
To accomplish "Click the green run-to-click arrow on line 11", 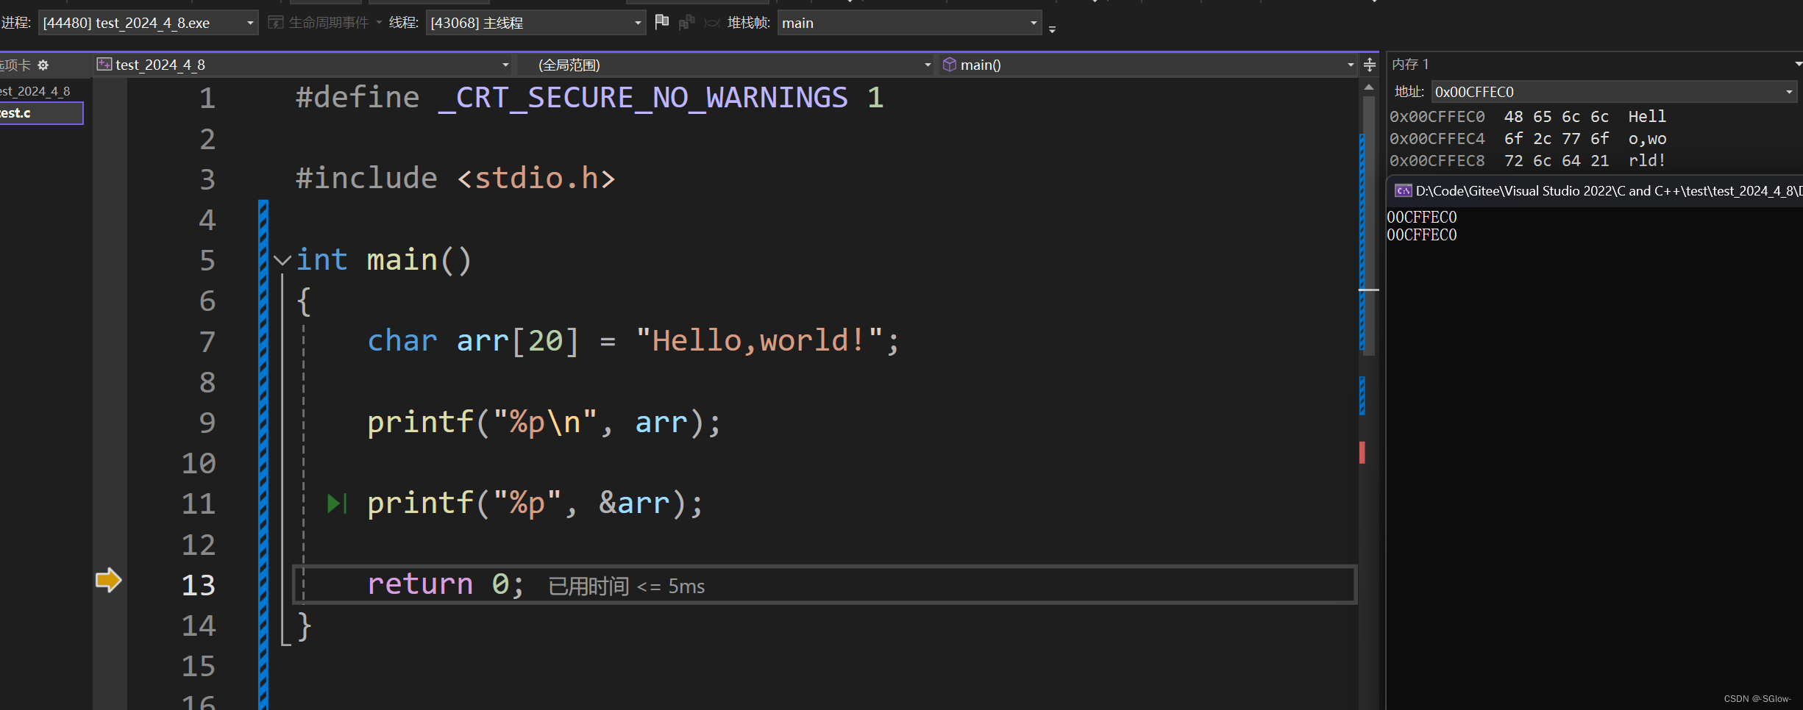I will 337,503.
